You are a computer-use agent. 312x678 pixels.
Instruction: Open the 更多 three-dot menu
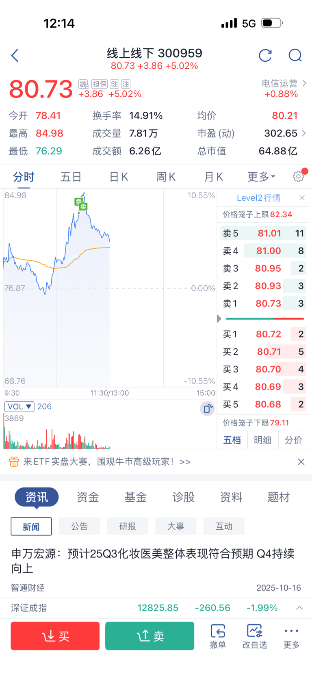[x=291, y=636]
